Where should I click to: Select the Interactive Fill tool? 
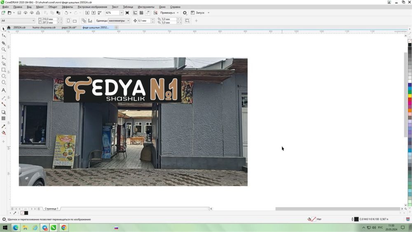click(4, 133)
